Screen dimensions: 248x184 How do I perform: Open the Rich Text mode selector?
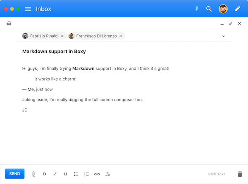coord(216,174)
